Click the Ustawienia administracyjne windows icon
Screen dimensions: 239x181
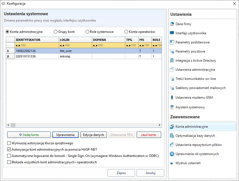click(x=172, y=70)
